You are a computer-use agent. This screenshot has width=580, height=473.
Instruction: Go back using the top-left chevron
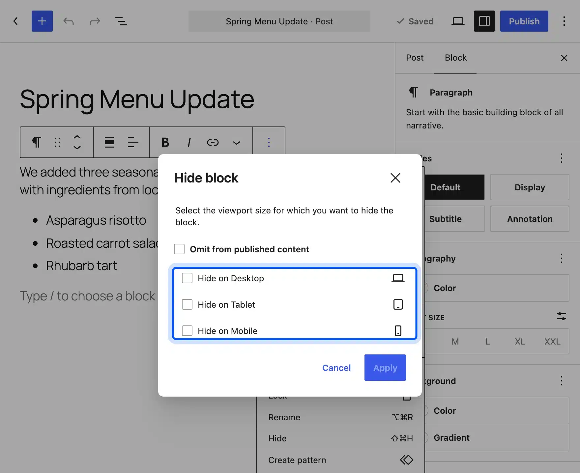tap(15, 21)
